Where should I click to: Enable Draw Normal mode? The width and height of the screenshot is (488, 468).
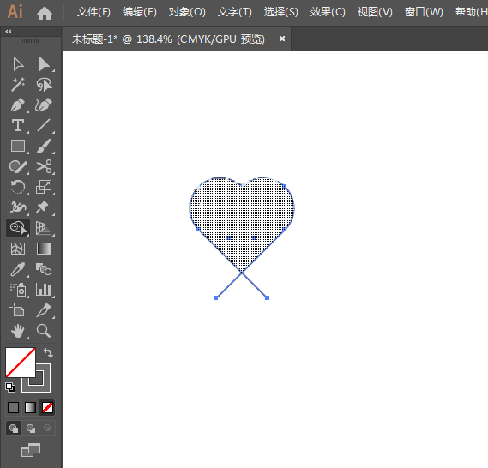[x=14, y=429]
